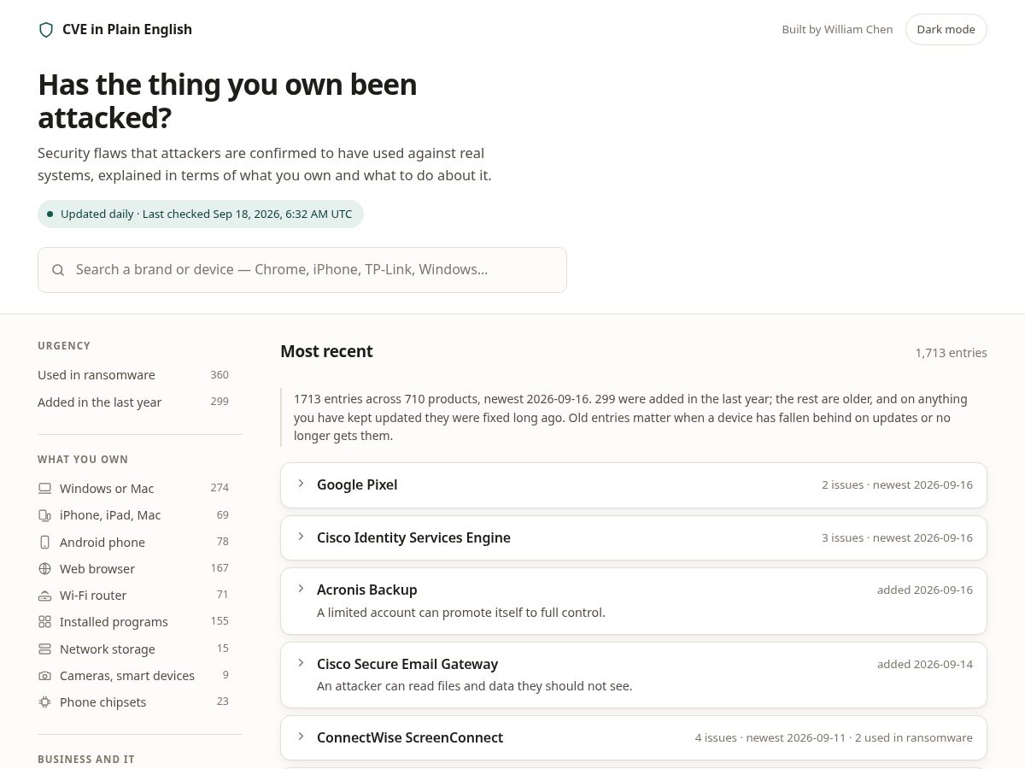This screenshot has height=769, width=1025.
Task: Filter by Added in the last year
Action: point(133,402)
